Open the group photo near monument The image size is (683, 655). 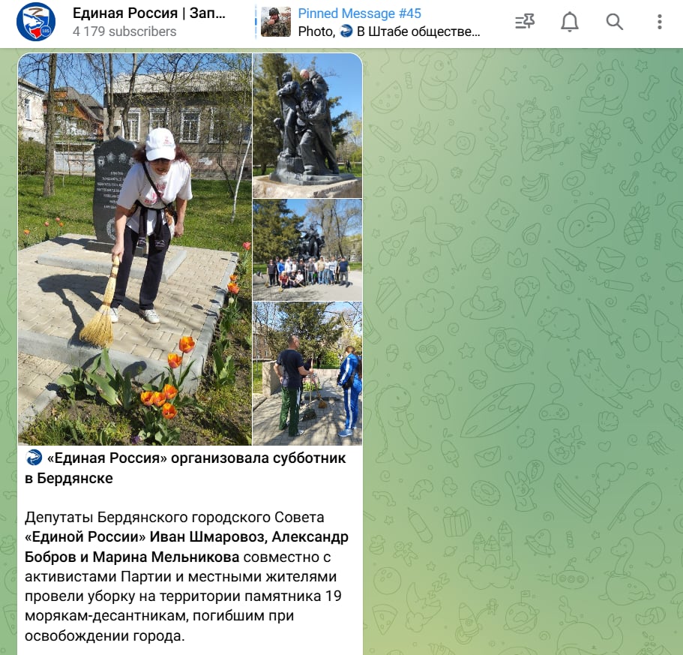click(307, 250)
